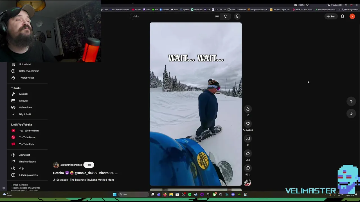Open the Luo create button

pyautogui.click(x=331, y=16)
